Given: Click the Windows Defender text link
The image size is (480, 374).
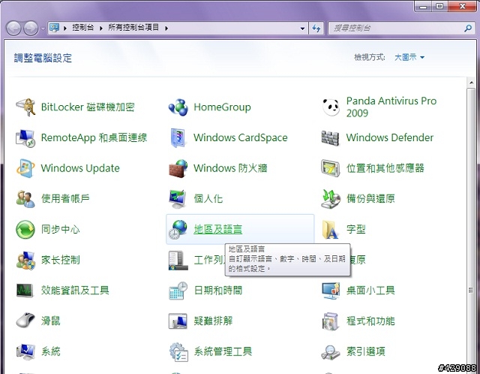Looking at the screenshot, I should coord(390,137).
